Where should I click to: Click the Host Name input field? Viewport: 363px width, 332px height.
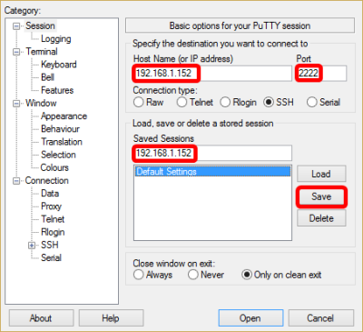coord(212,74)
